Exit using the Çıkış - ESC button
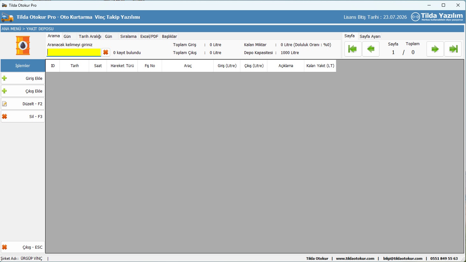This screenshot has height=262, width=466. 23,247
